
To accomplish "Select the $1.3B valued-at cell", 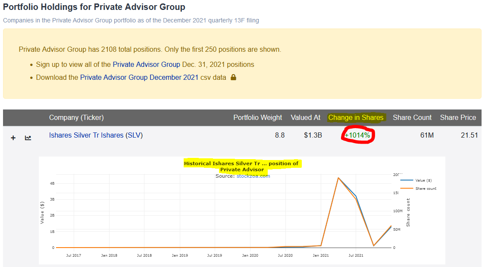I will pos(313,135).
